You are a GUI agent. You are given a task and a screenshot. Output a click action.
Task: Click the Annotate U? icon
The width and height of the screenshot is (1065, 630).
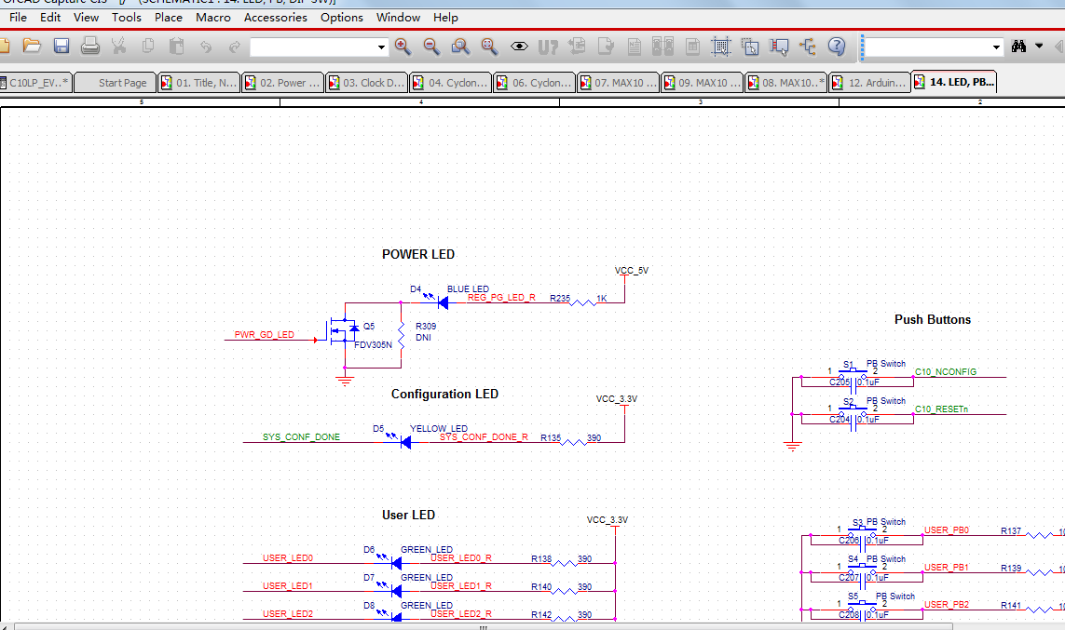pyautogui.click(x=548, y=47)
